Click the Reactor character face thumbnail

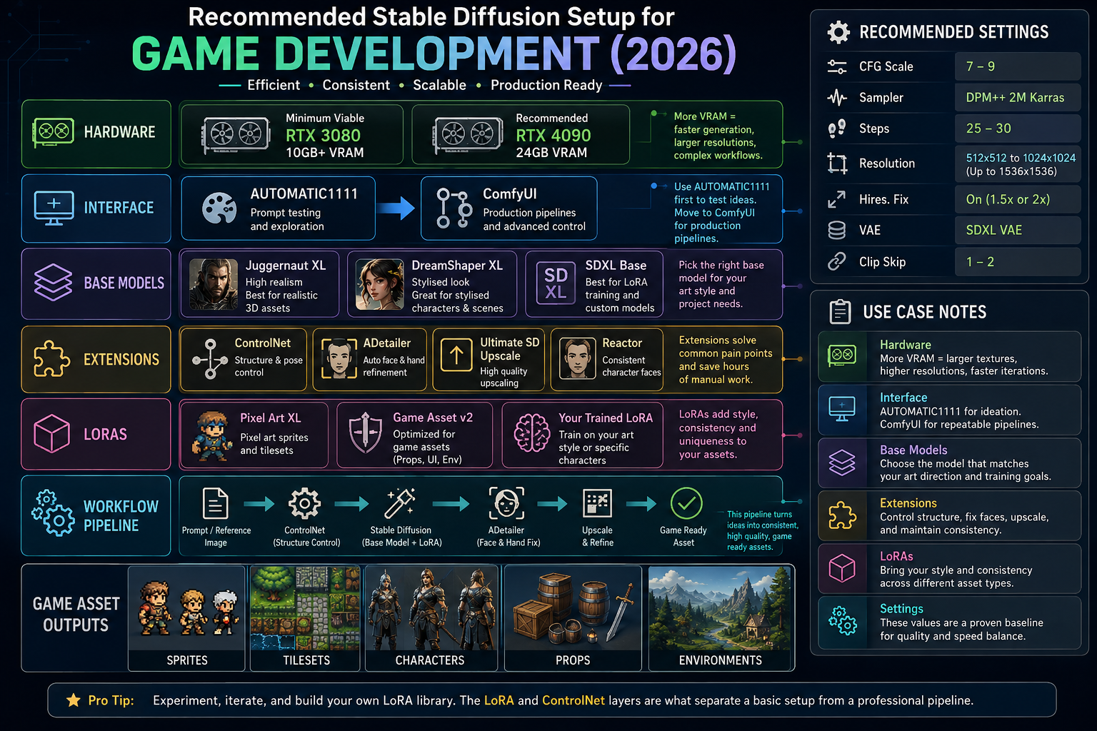[578, 358]
